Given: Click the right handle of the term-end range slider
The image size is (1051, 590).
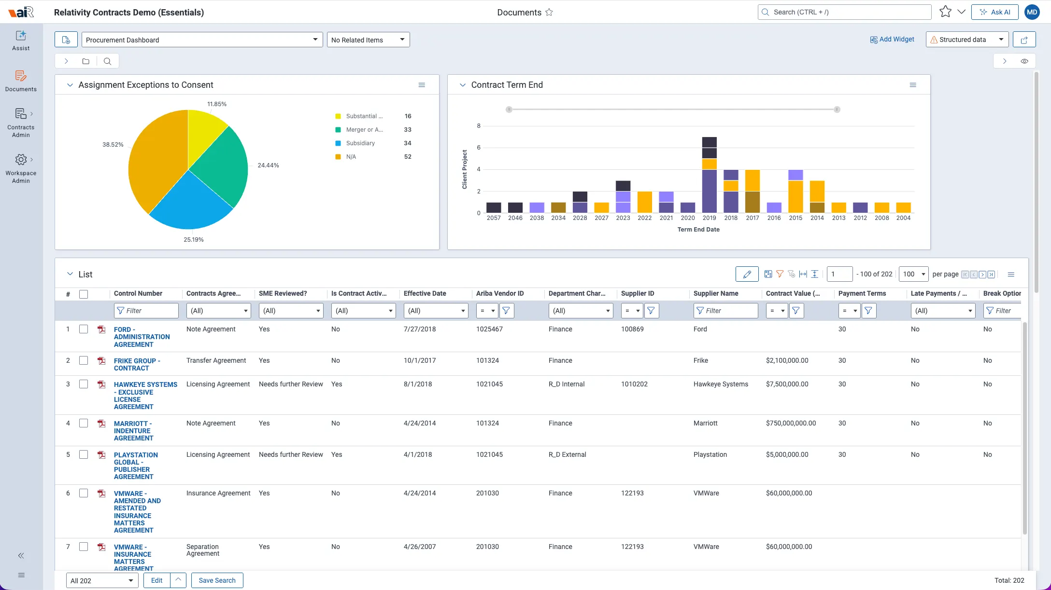Looking at the screenshot, I should click(837, 110).
